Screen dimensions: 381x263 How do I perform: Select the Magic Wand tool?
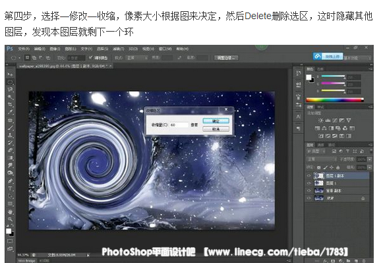click(x=10, y=98)
